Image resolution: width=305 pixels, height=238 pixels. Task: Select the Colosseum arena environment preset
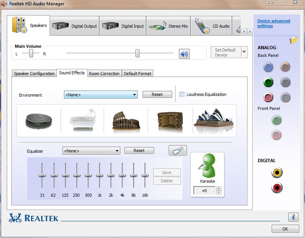click(x=126, y=121)
